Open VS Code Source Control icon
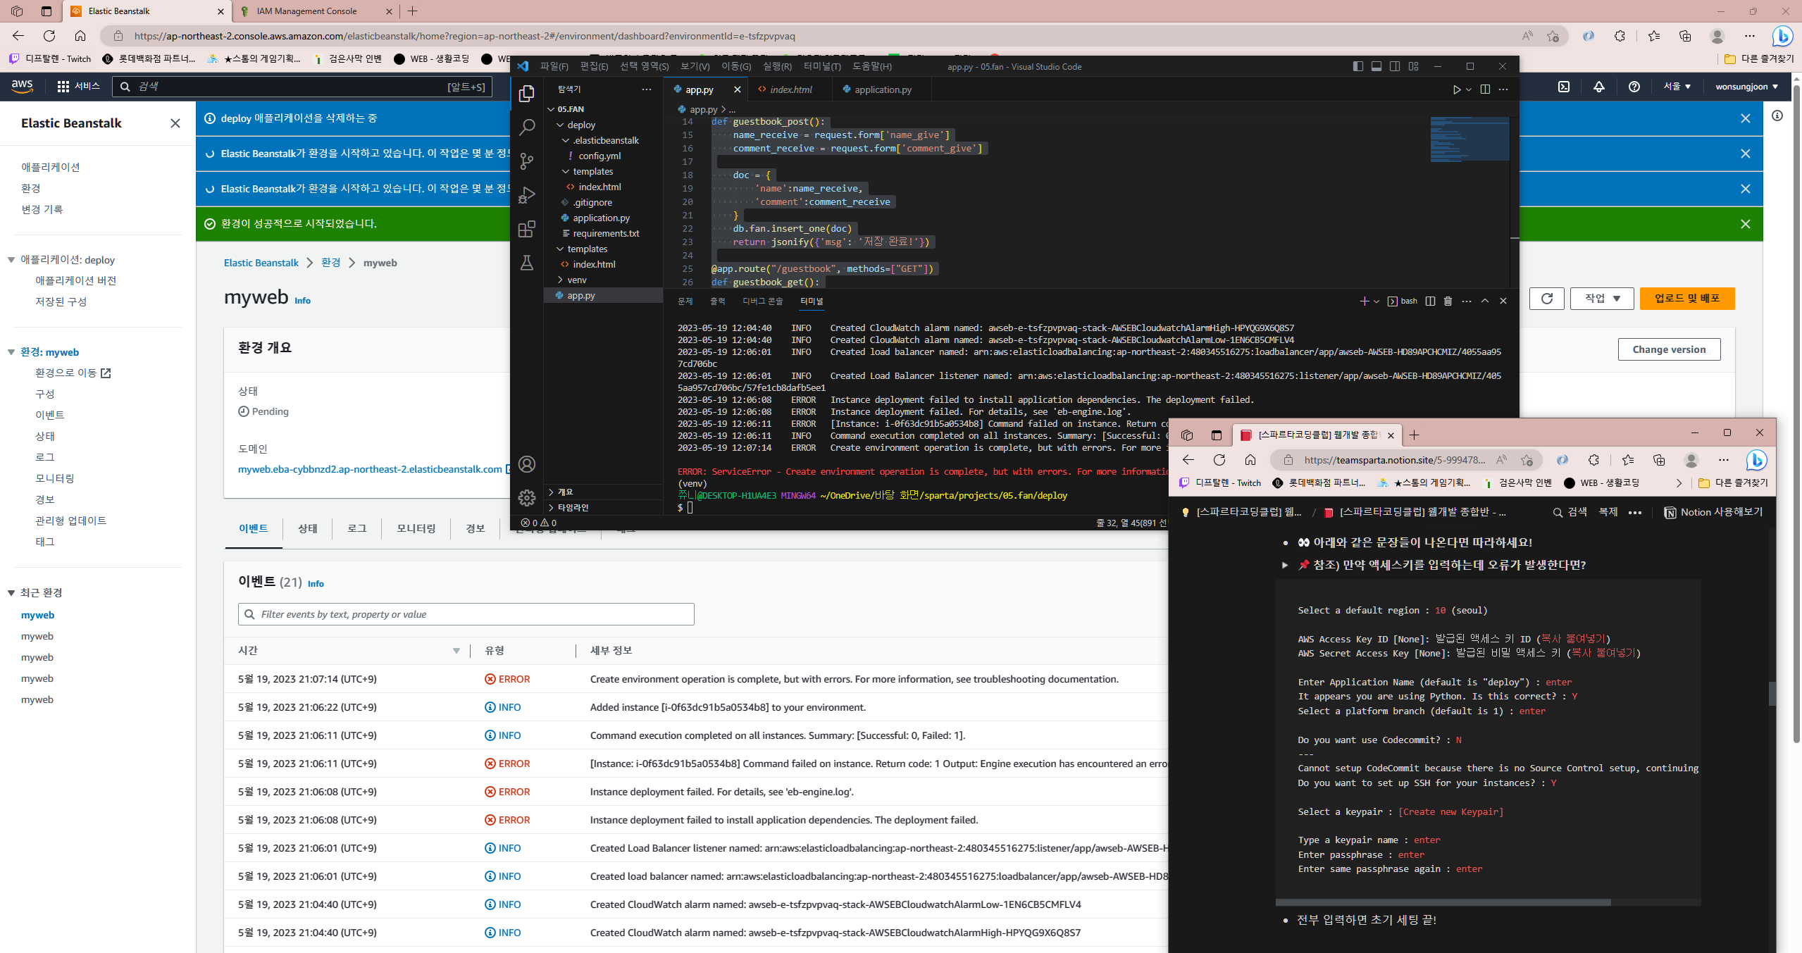1802x953 pixels. point(526,161)
